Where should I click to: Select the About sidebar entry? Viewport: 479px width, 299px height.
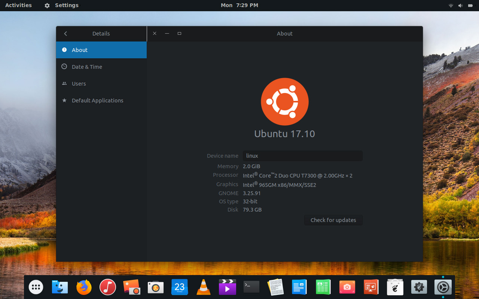coord(101,50)
